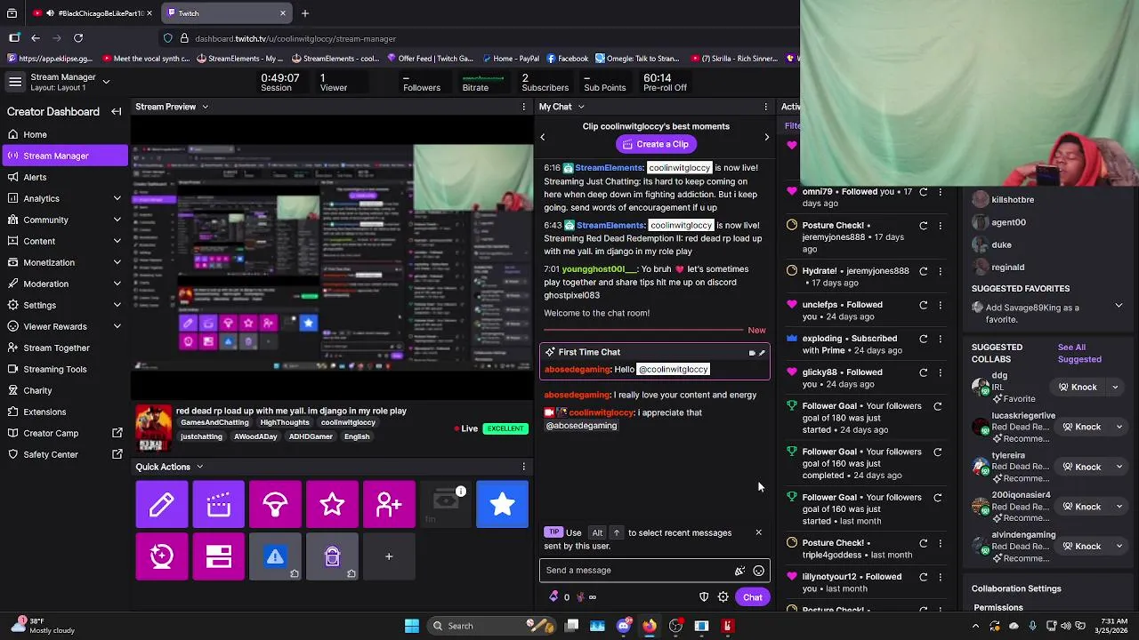Screen dimensions: 1139x640
Task: Start a raid via the parachute quick action
Action: click(x=275, y=504)
